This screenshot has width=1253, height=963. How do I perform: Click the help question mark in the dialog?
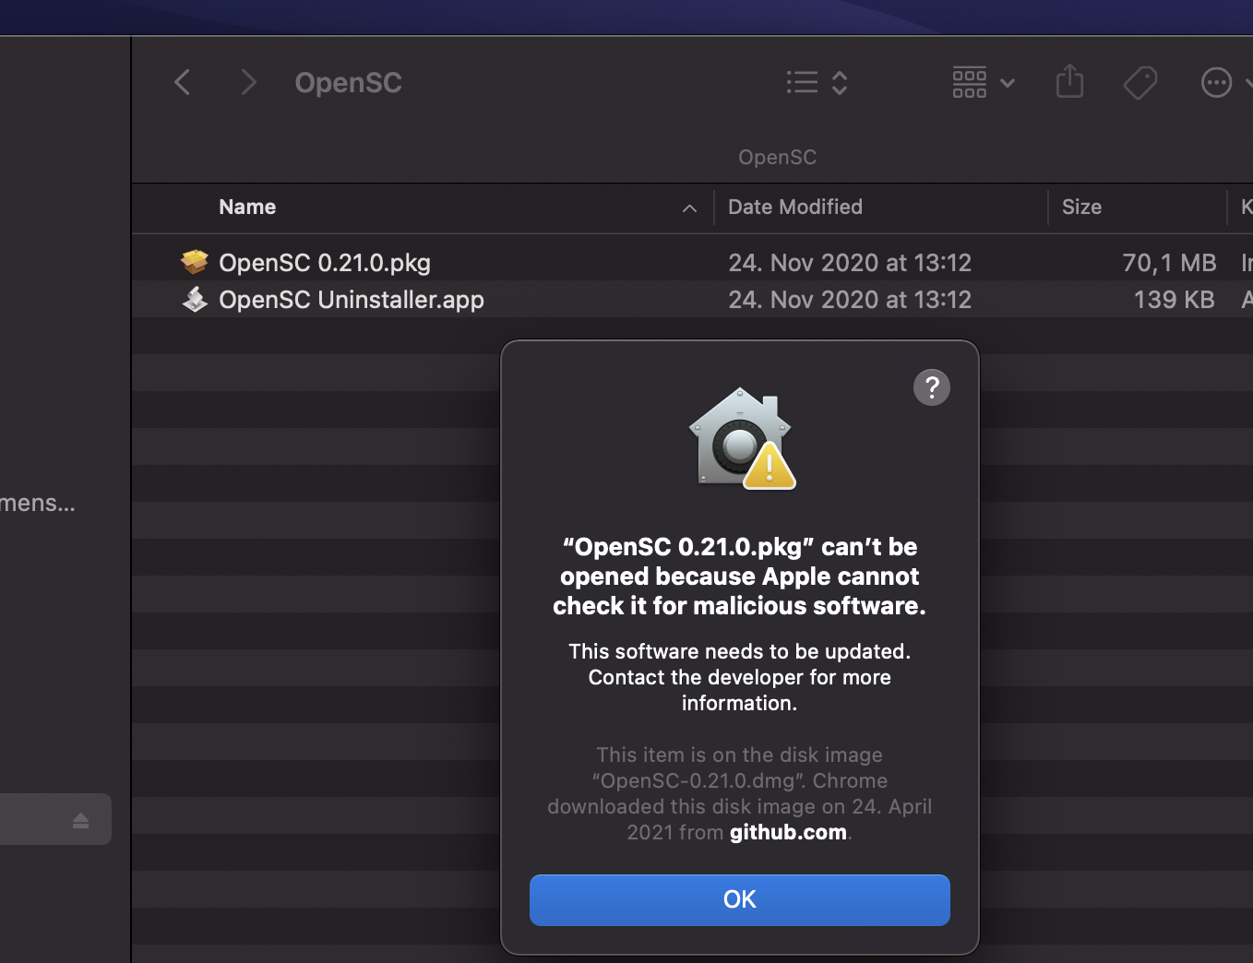click(931, 387)
